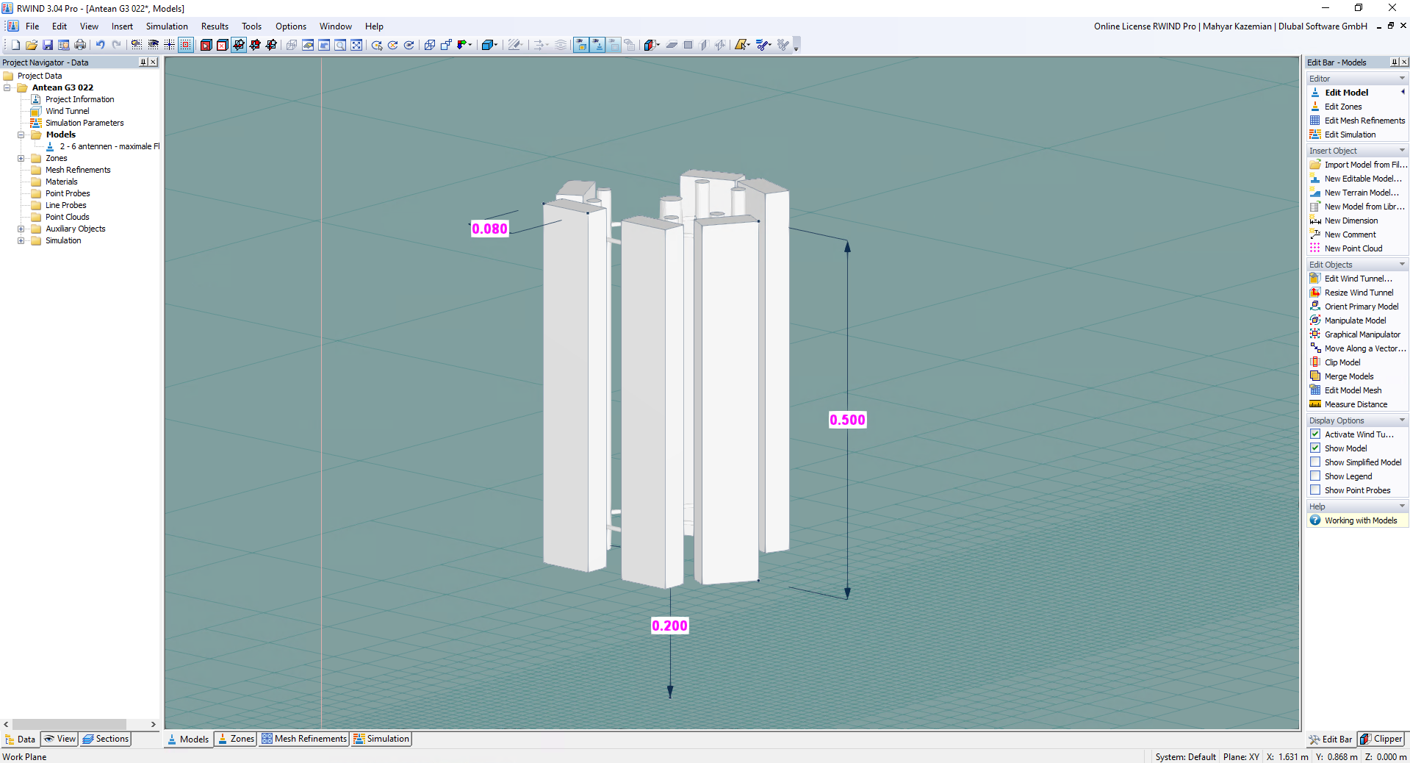Enable the Show Legend checkbox
Screen dimensions: 1410x763
coord(1315,476)
